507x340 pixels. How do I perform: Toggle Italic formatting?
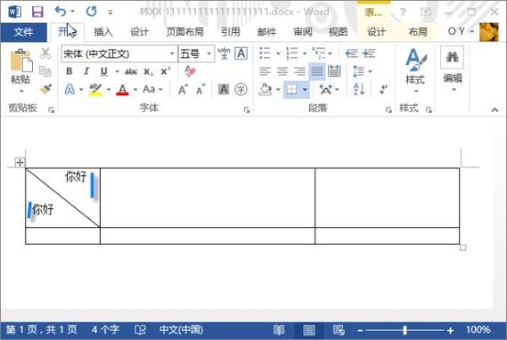86,71
